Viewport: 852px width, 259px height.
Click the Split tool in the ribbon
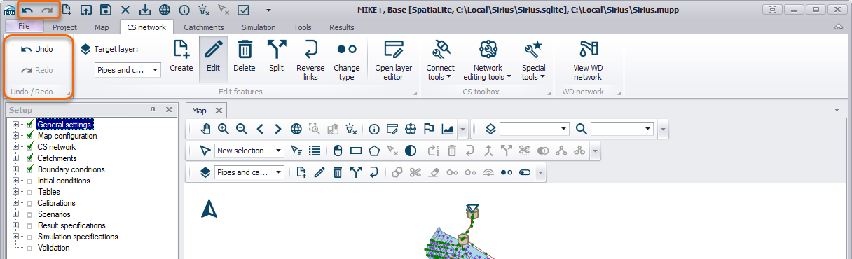pos(277,57)
